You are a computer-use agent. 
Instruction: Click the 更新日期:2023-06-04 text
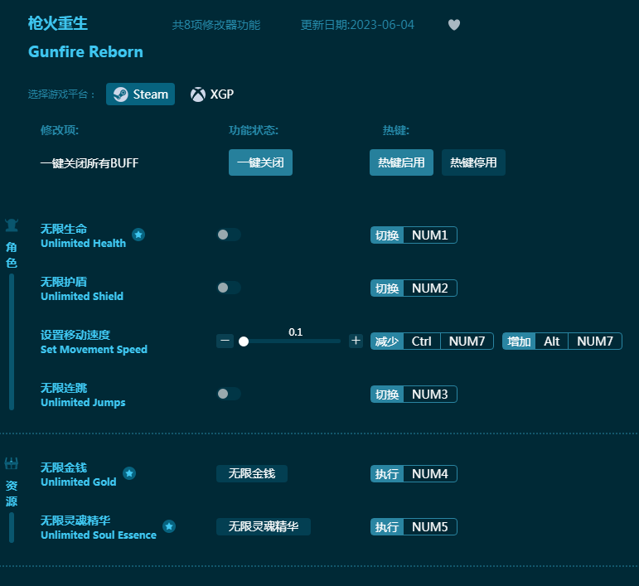click(357, 25)
